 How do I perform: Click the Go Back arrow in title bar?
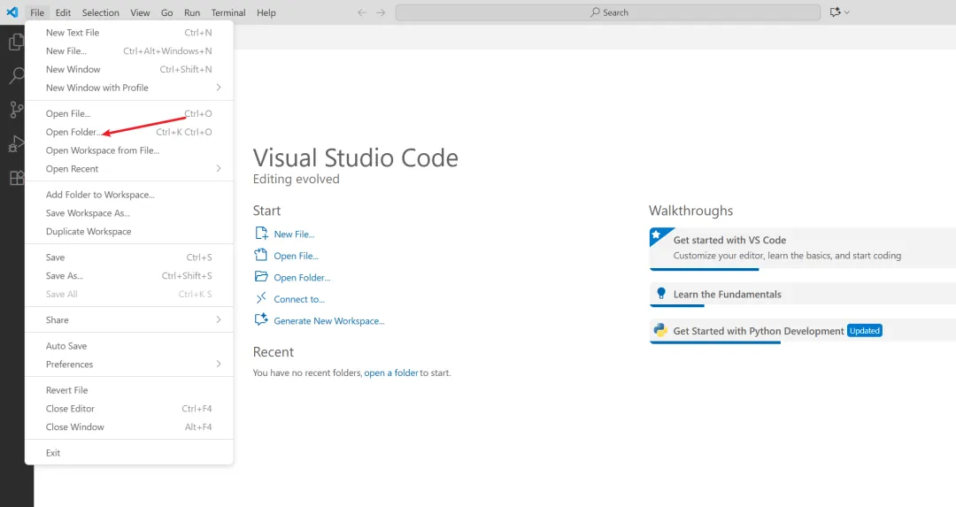click(361, 12)
